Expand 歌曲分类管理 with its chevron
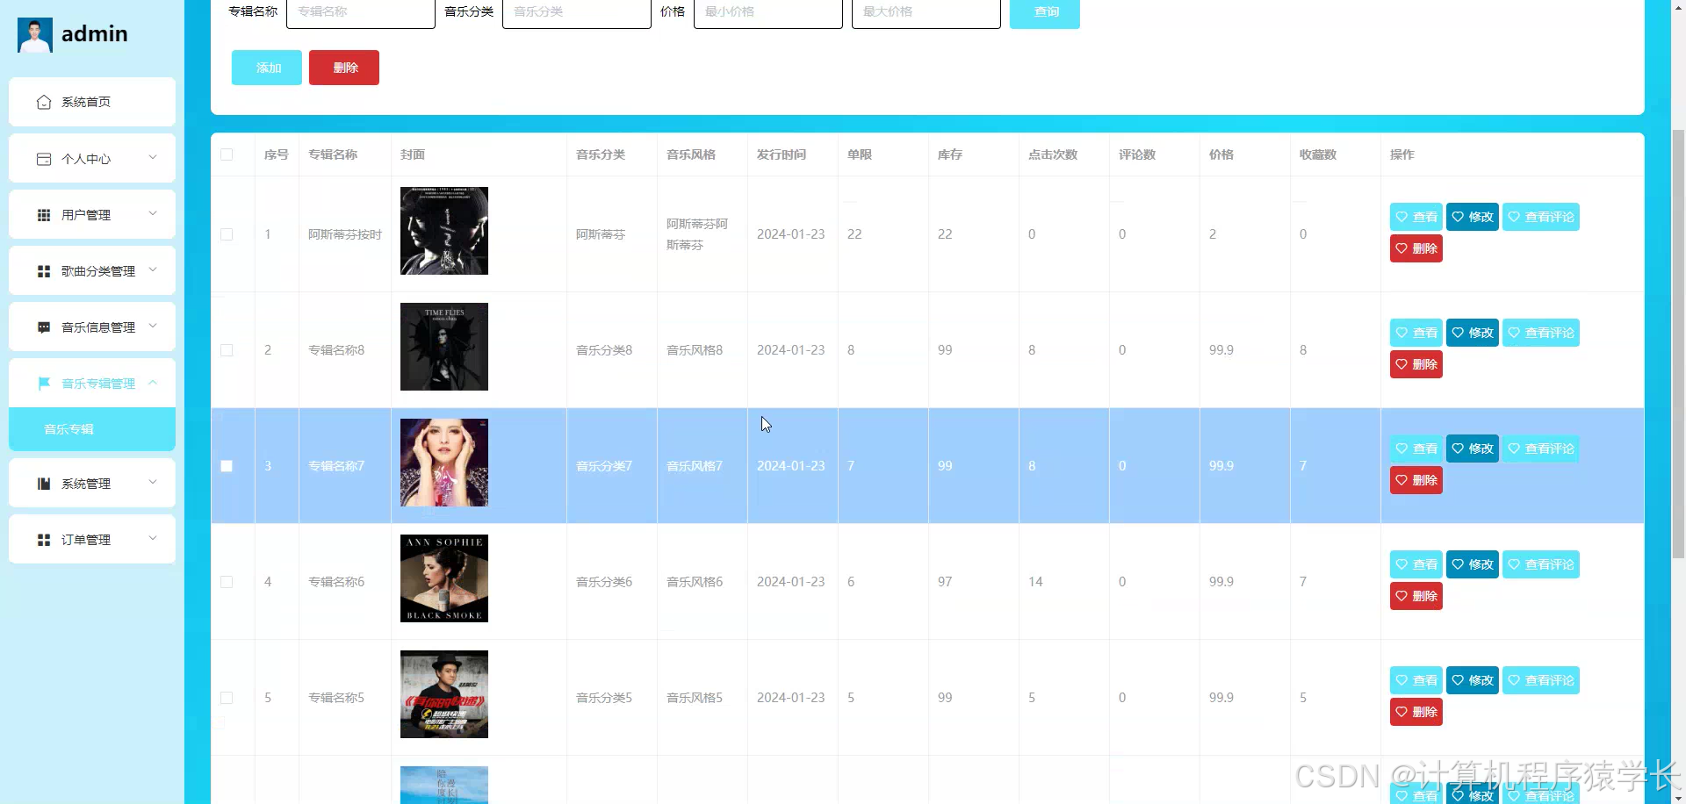 (x=153, y=270)
